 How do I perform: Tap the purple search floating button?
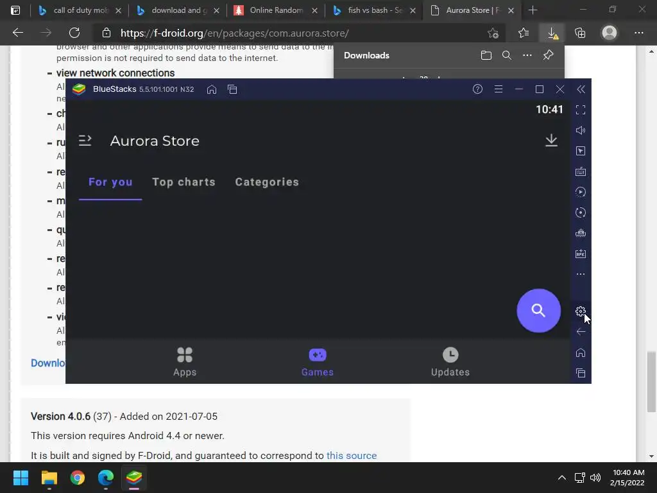tap(538, 311)
